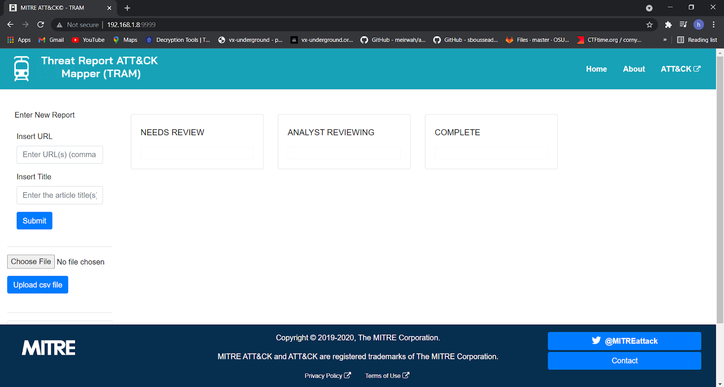Click the Contact button
Image resolution: width=724 pixels, height=387 pixels.
(x=624, y=361)
